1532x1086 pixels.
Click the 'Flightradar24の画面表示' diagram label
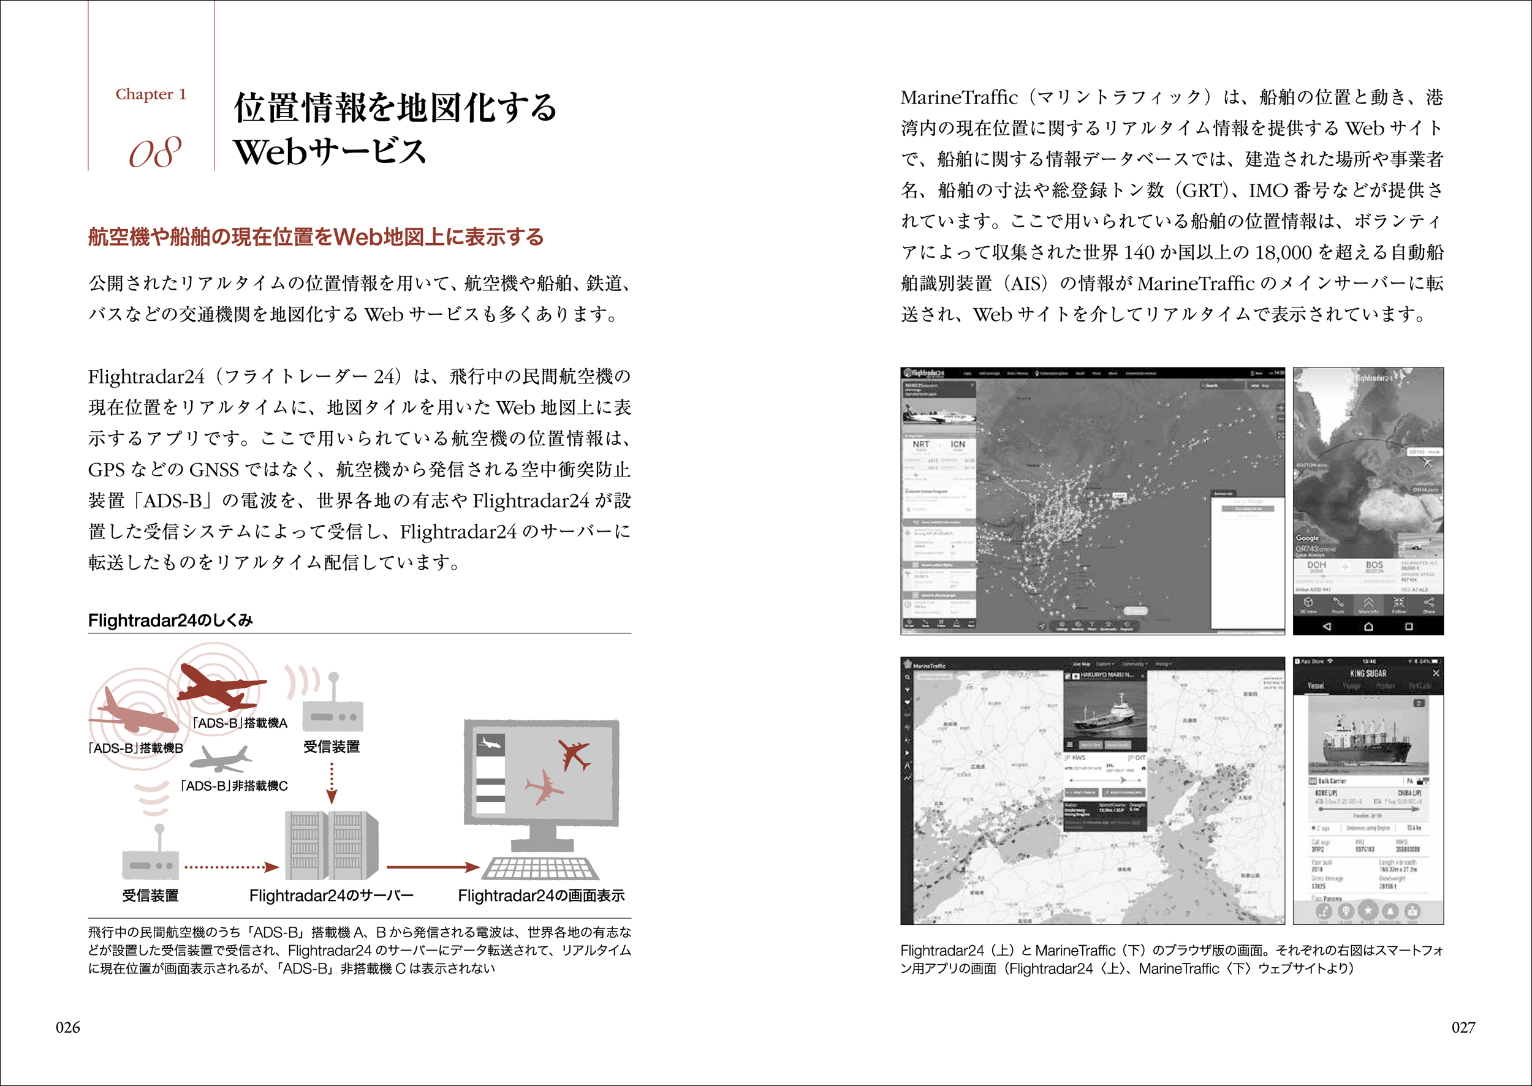click(x=541, y=896)
